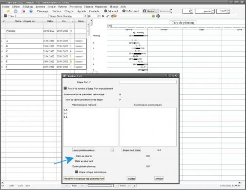Click the Annuler button
Screen dimensions: 246x190
159,179
